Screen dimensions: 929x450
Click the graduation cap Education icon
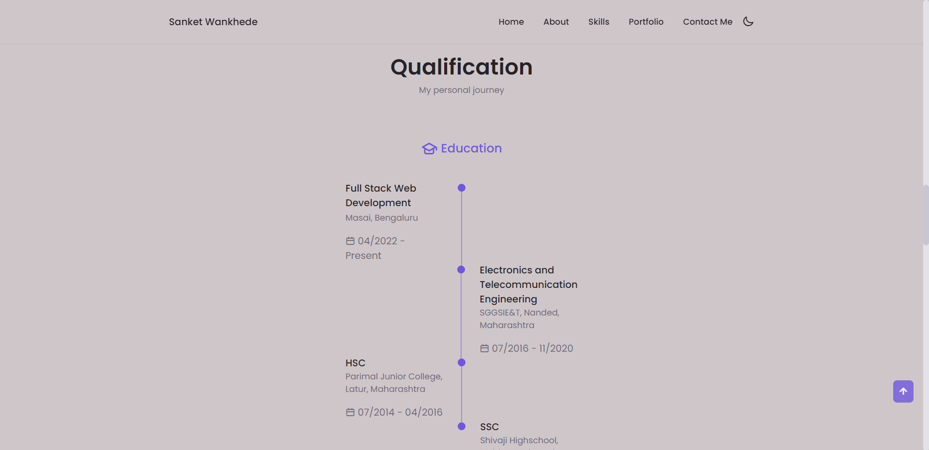pyautogui.click(x=429, y=149)
